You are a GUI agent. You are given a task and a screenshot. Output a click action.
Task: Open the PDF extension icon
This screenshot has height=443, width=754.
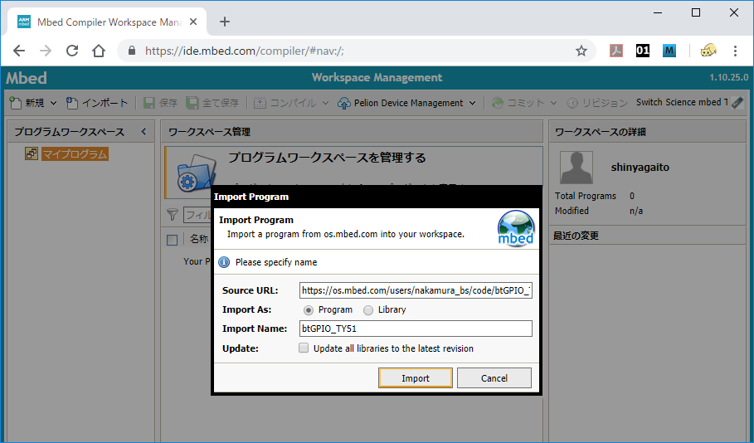(616, 51)
